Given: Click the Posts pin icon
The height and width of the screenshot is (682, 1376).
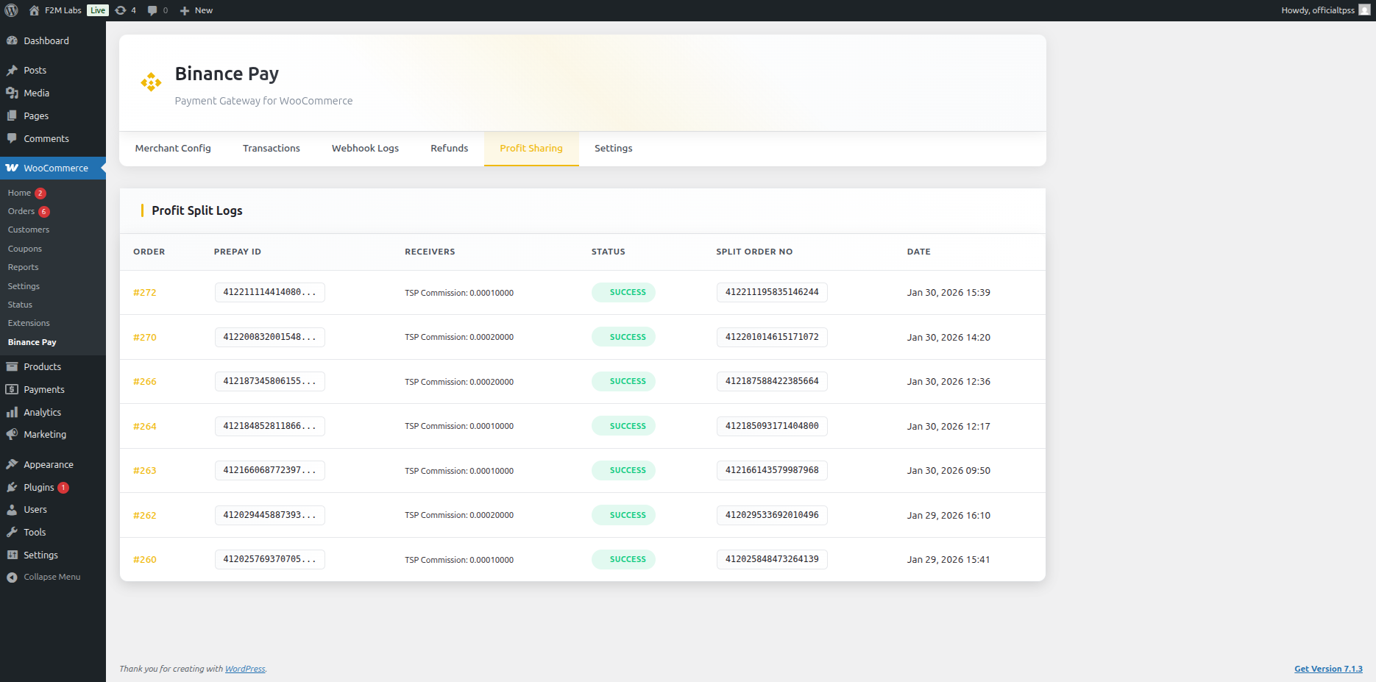Looking at the screenshot, I should click(x=12, y=70).
